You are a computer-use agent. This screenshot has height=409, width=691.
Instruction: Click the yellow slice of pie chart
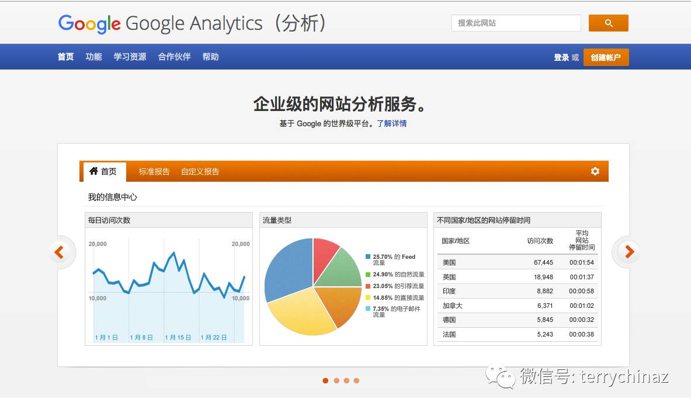coord(302,312)
